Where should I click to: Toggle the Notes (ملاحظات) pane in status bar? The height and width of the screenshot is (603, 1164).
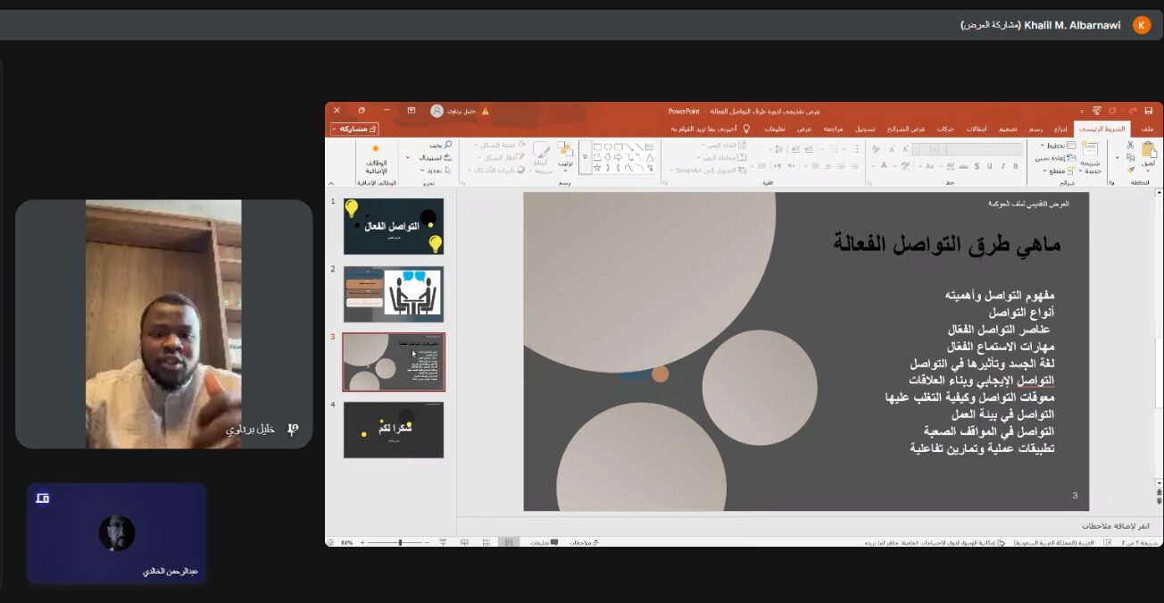click(x=584, y=542)
